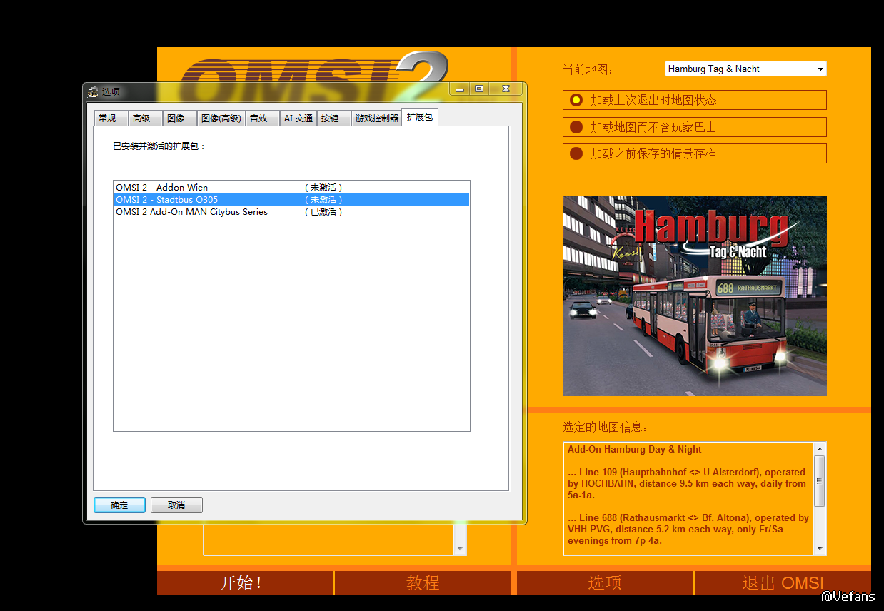The width and height of the screenshot is (884, 611).
Task: Select OMSI 2 - Addon Wien row
Action: 291,188
